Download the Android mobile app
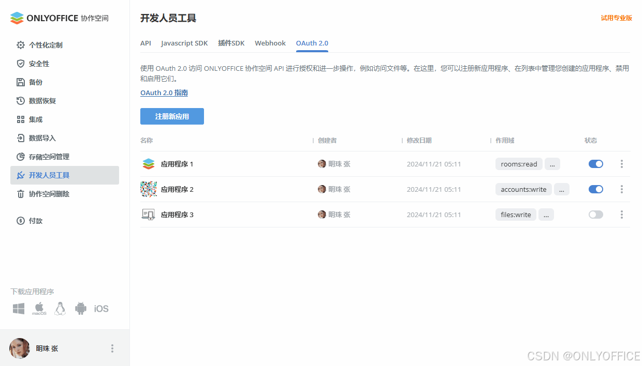The height and width of the screenshot is (366, 642). [x=80, y=309]
